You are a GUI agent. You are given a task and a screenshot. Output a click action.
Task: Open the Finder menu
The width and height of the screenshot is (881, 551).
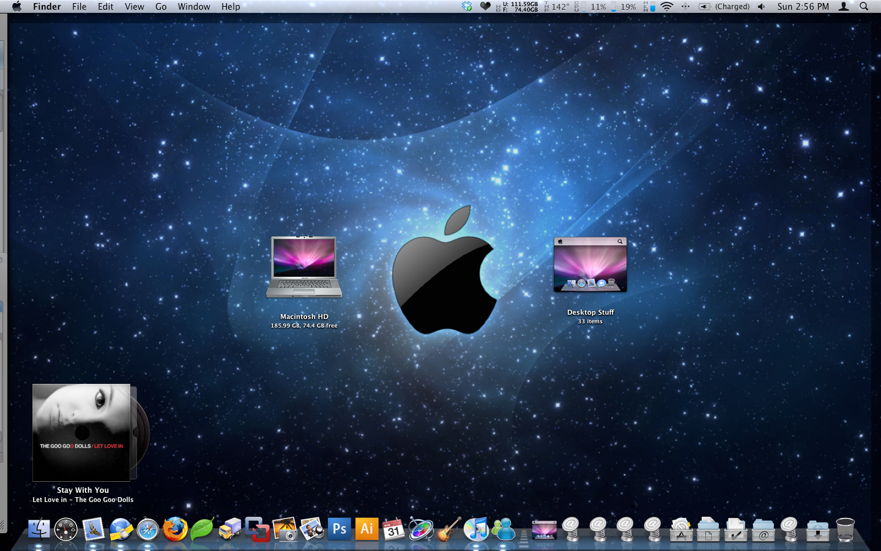(x=47, y=7)
